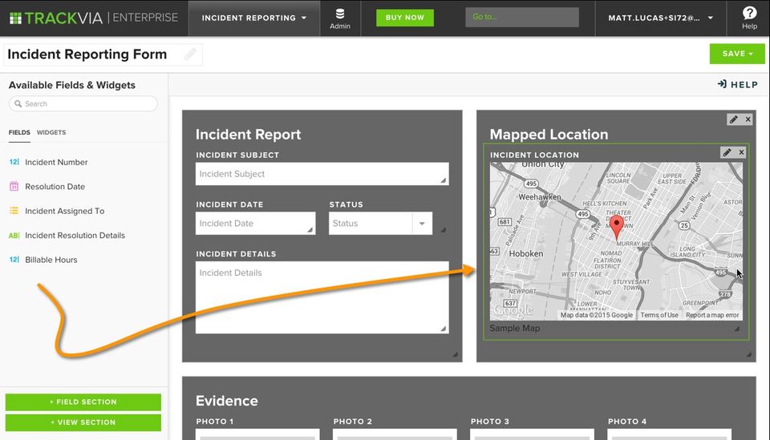Click Incident Number numeric field icon

coord(14,162)
